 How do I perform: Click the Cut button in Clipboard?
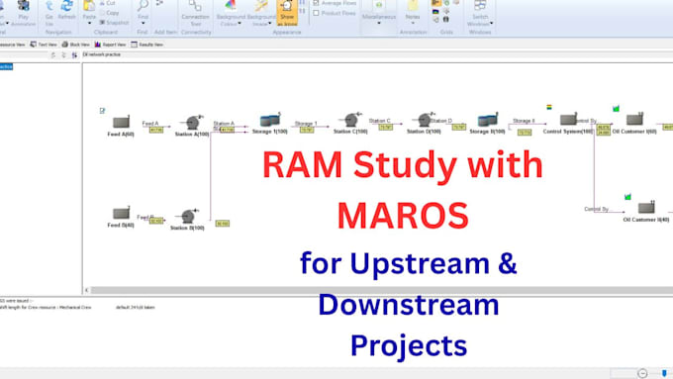107,3
